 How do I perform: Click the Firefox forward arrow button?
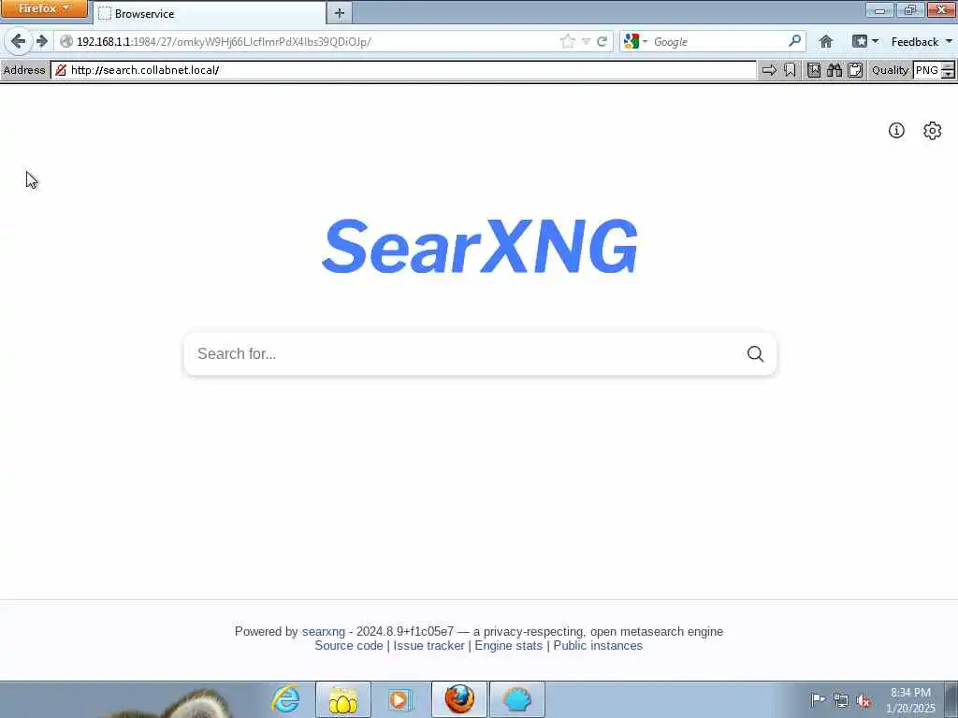[x=41, y=41]
